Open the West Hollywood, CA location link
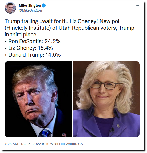Screen dimensions: 147x153 coord(66,144)
